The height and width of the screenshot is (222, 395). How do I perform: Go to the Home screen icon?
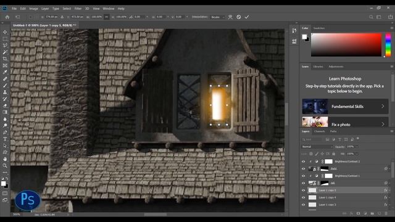click(7, 17)
